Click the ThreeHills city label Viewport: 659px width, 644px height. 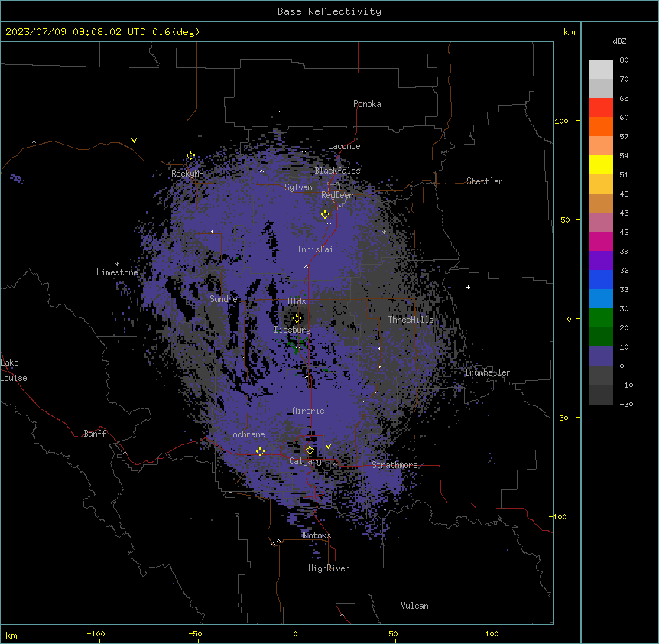(x=411, y=320)
